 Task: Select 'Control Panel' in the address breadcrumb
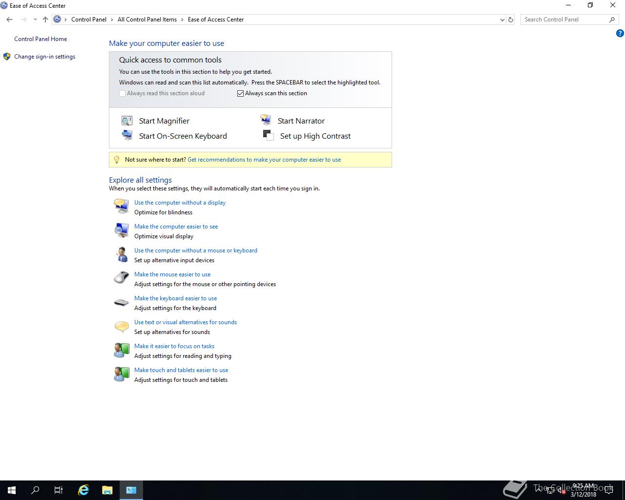pyautogui.click(x=89, y=20)
